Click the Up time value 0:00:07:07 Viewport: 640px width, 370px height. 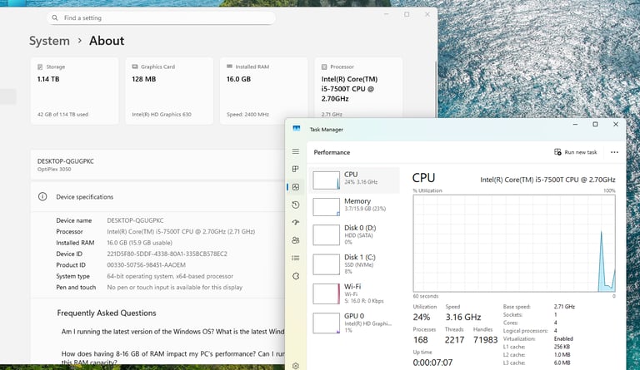[432, 363]
